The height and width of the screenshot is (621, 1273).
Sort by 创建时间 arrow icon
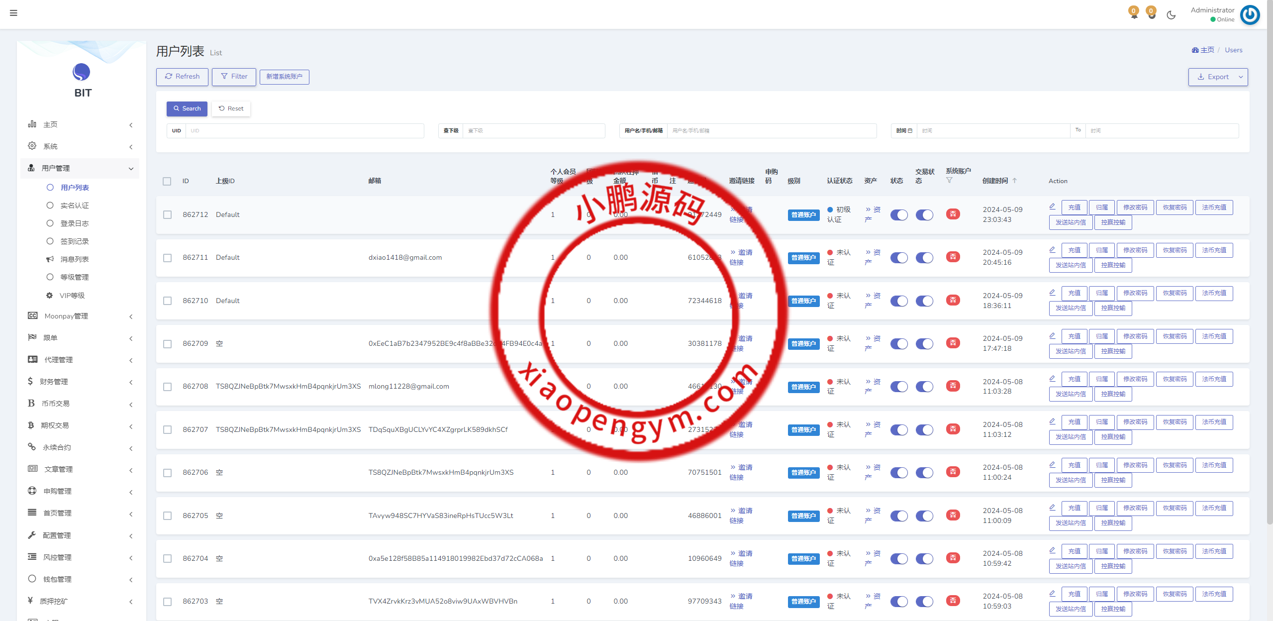click(x=1014, y=181)
